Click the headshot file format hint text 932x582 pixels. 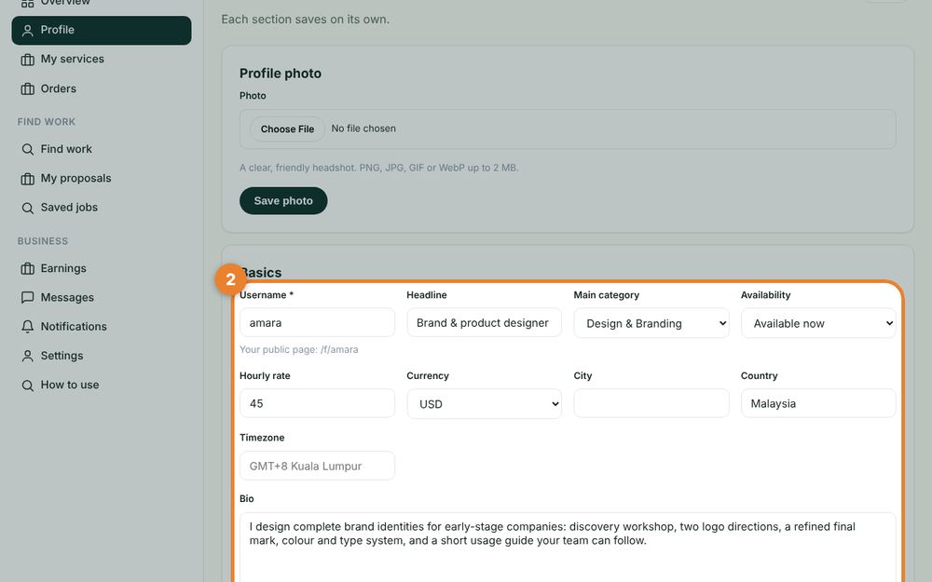[379, 168]
